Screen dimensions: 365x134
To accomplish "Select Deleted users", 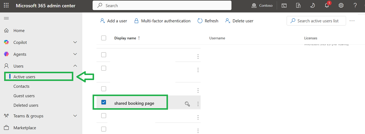I will pos(26,105).
